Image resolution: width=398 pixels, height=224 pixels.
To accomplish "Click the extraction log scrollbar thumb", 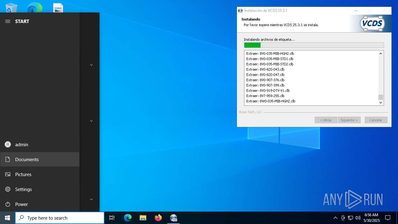I will (381, 97).
